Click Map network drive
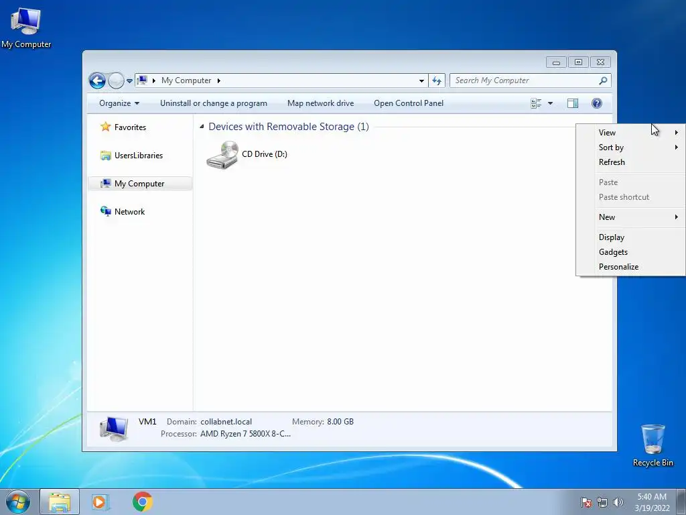The image size is (686, 515). pos(321,103)
